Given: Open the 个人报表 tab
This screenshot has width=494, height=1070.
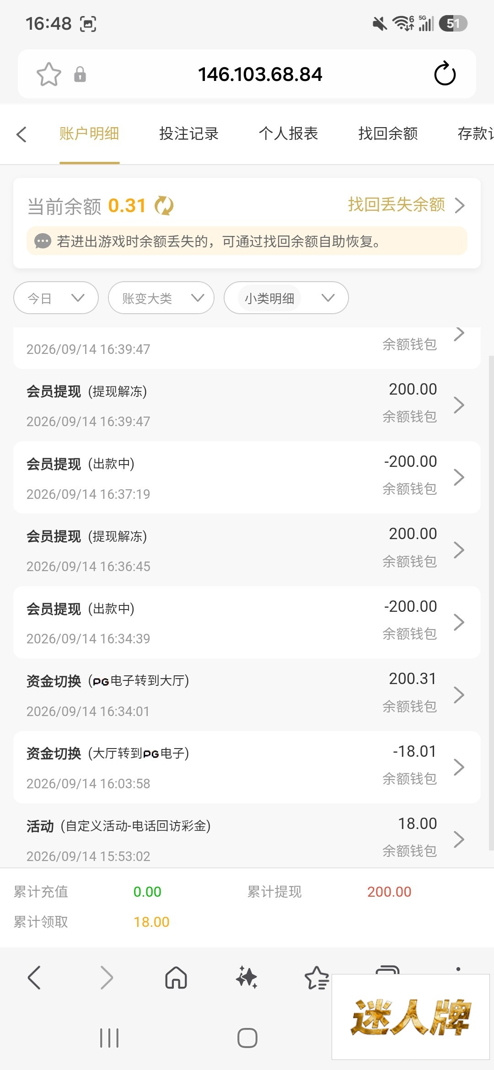Looking at the screenshot, I should click(288, 134).
